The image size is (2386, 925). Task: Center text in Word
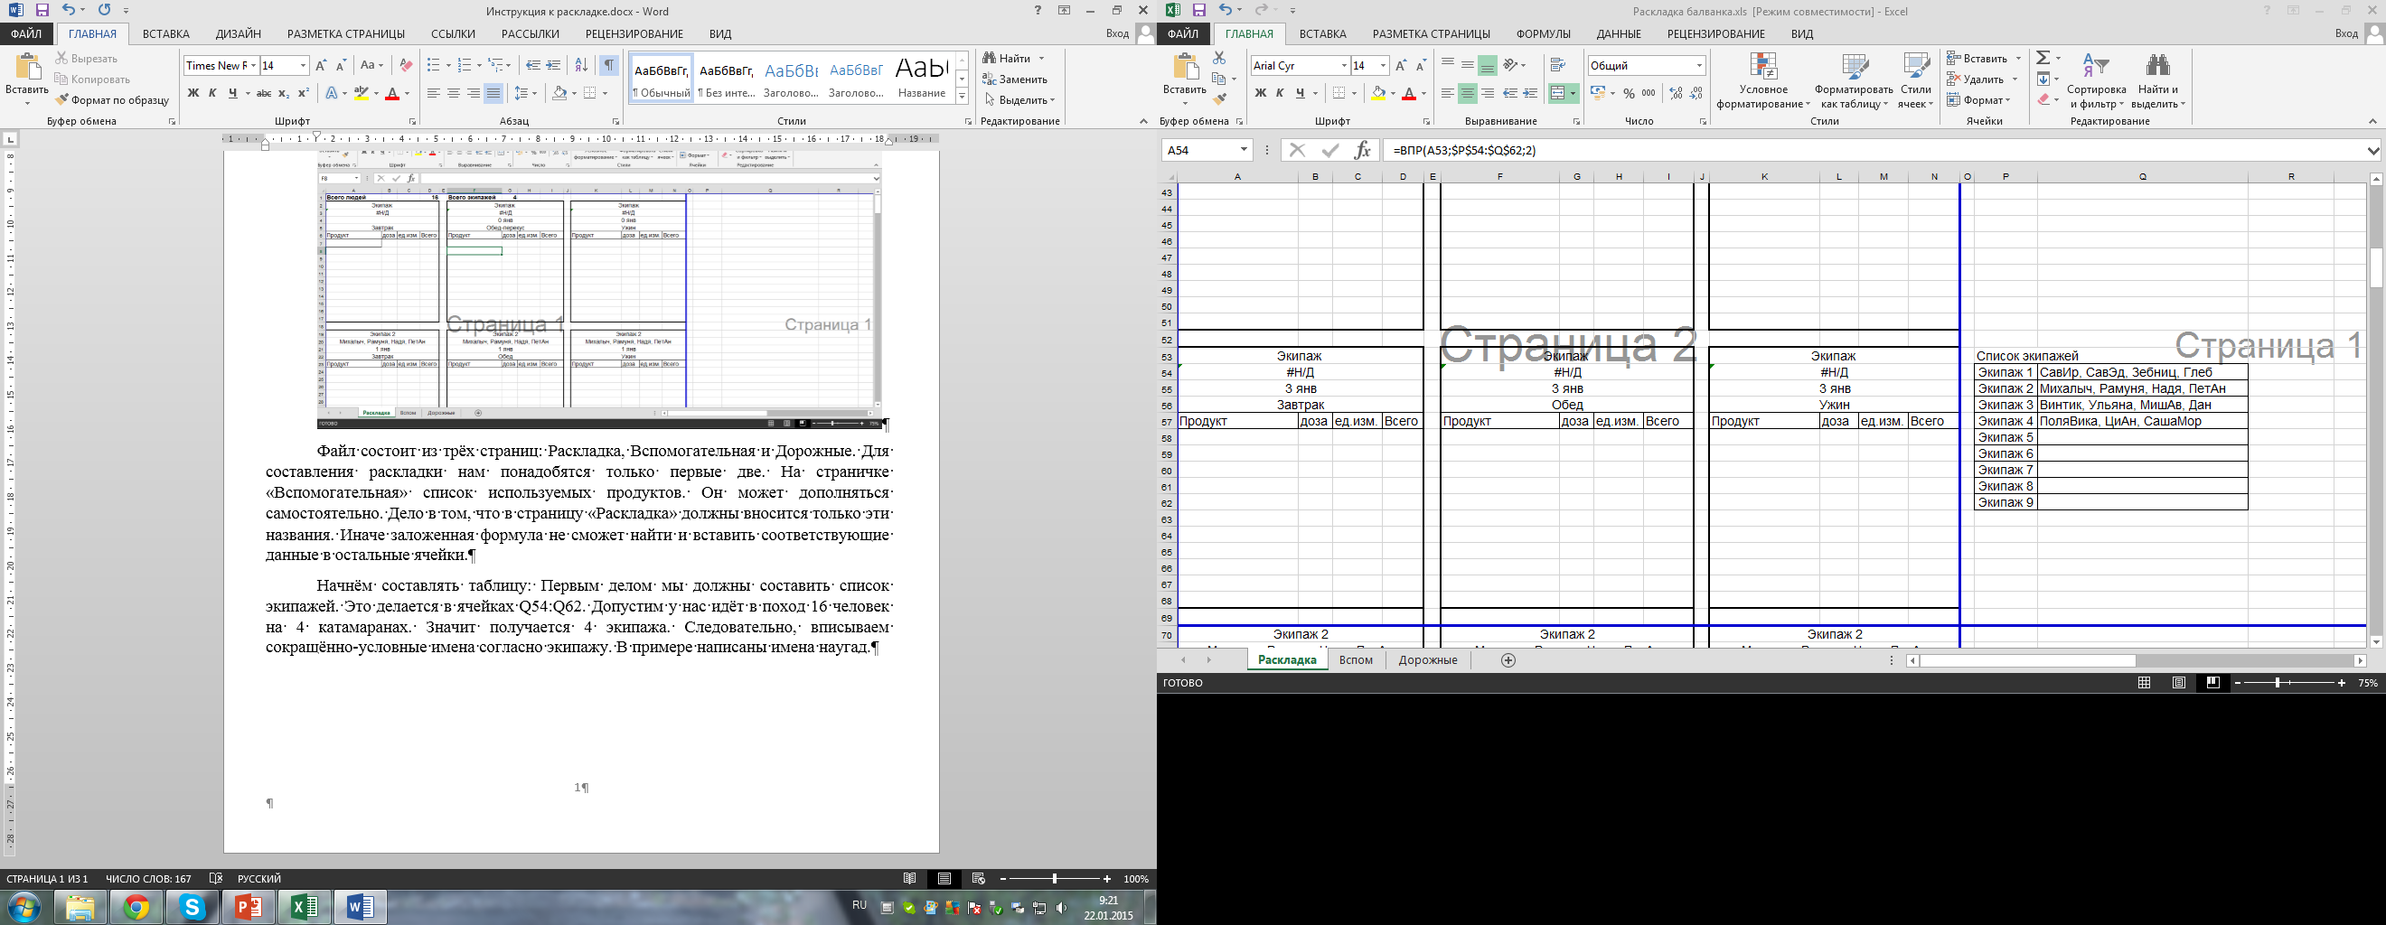[453, 94]
